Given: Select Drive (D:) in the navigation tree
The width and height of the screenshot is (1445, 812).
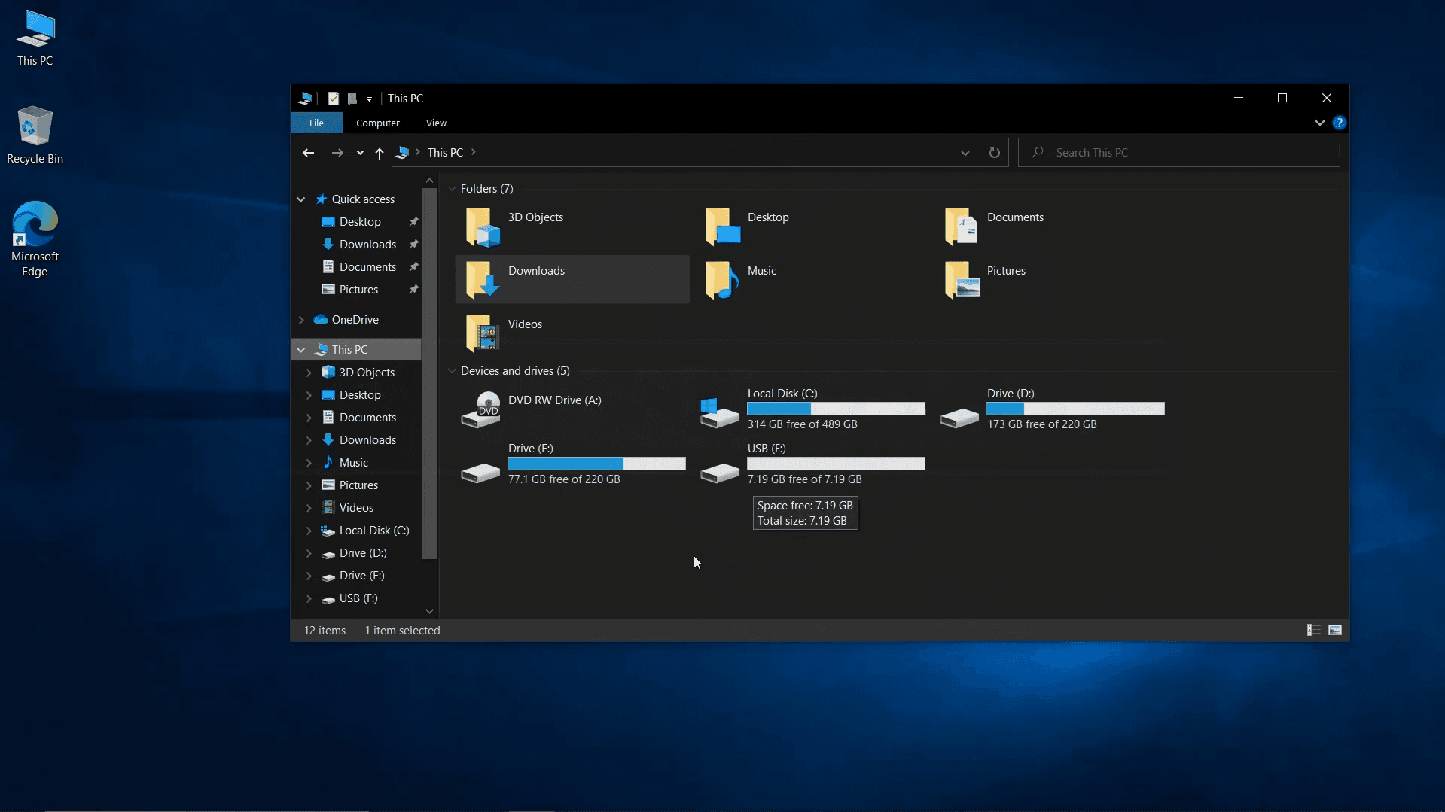Looking at the screenshot, I should point(363,553).
